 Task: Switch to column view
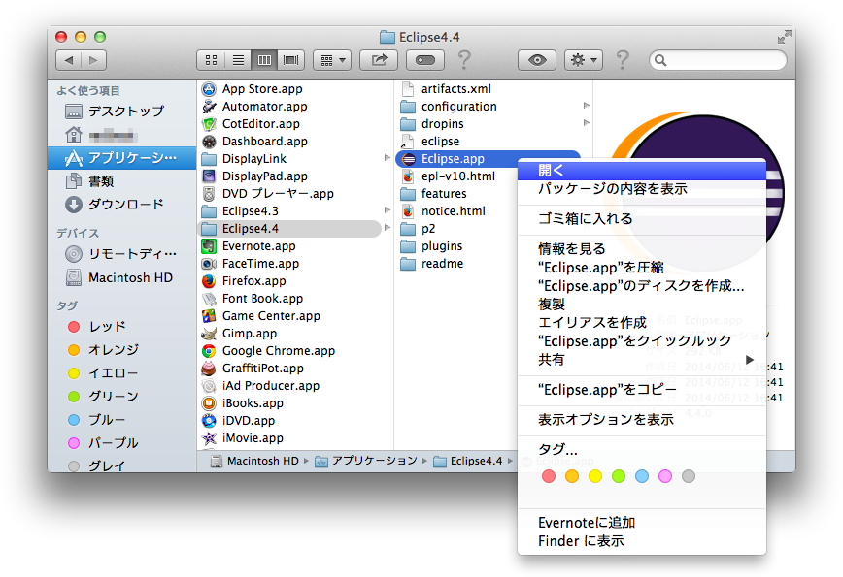[264, 60]
